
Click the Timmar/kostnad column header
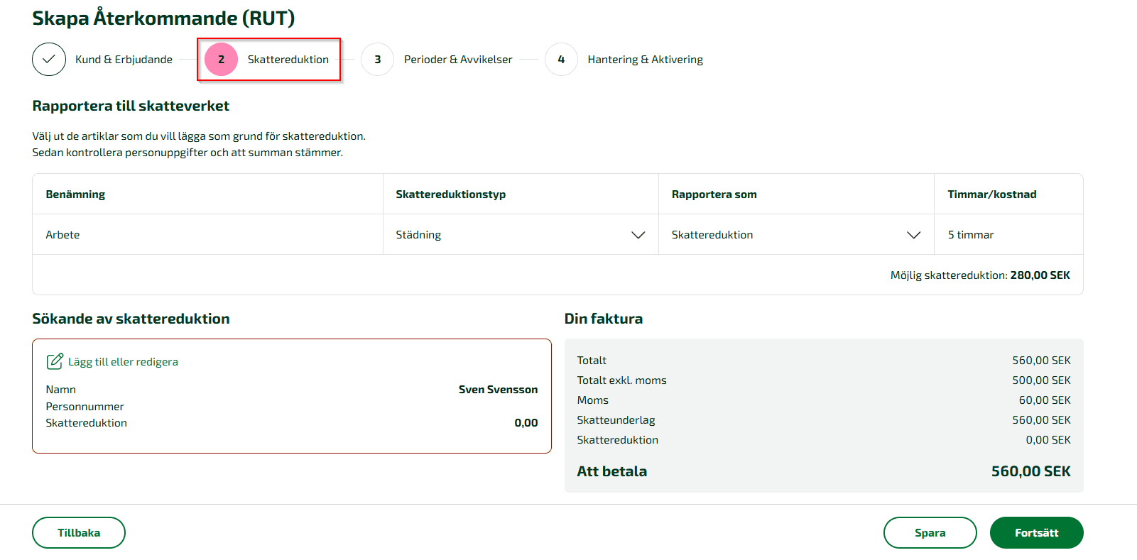992,194
